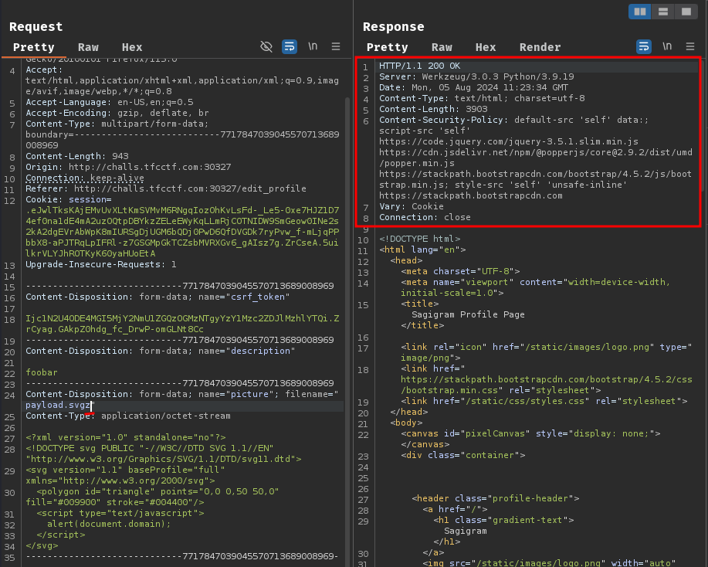
Task: Click Content-Security-Policy header name
Action: pyautogui.click(x=441, y=121)
